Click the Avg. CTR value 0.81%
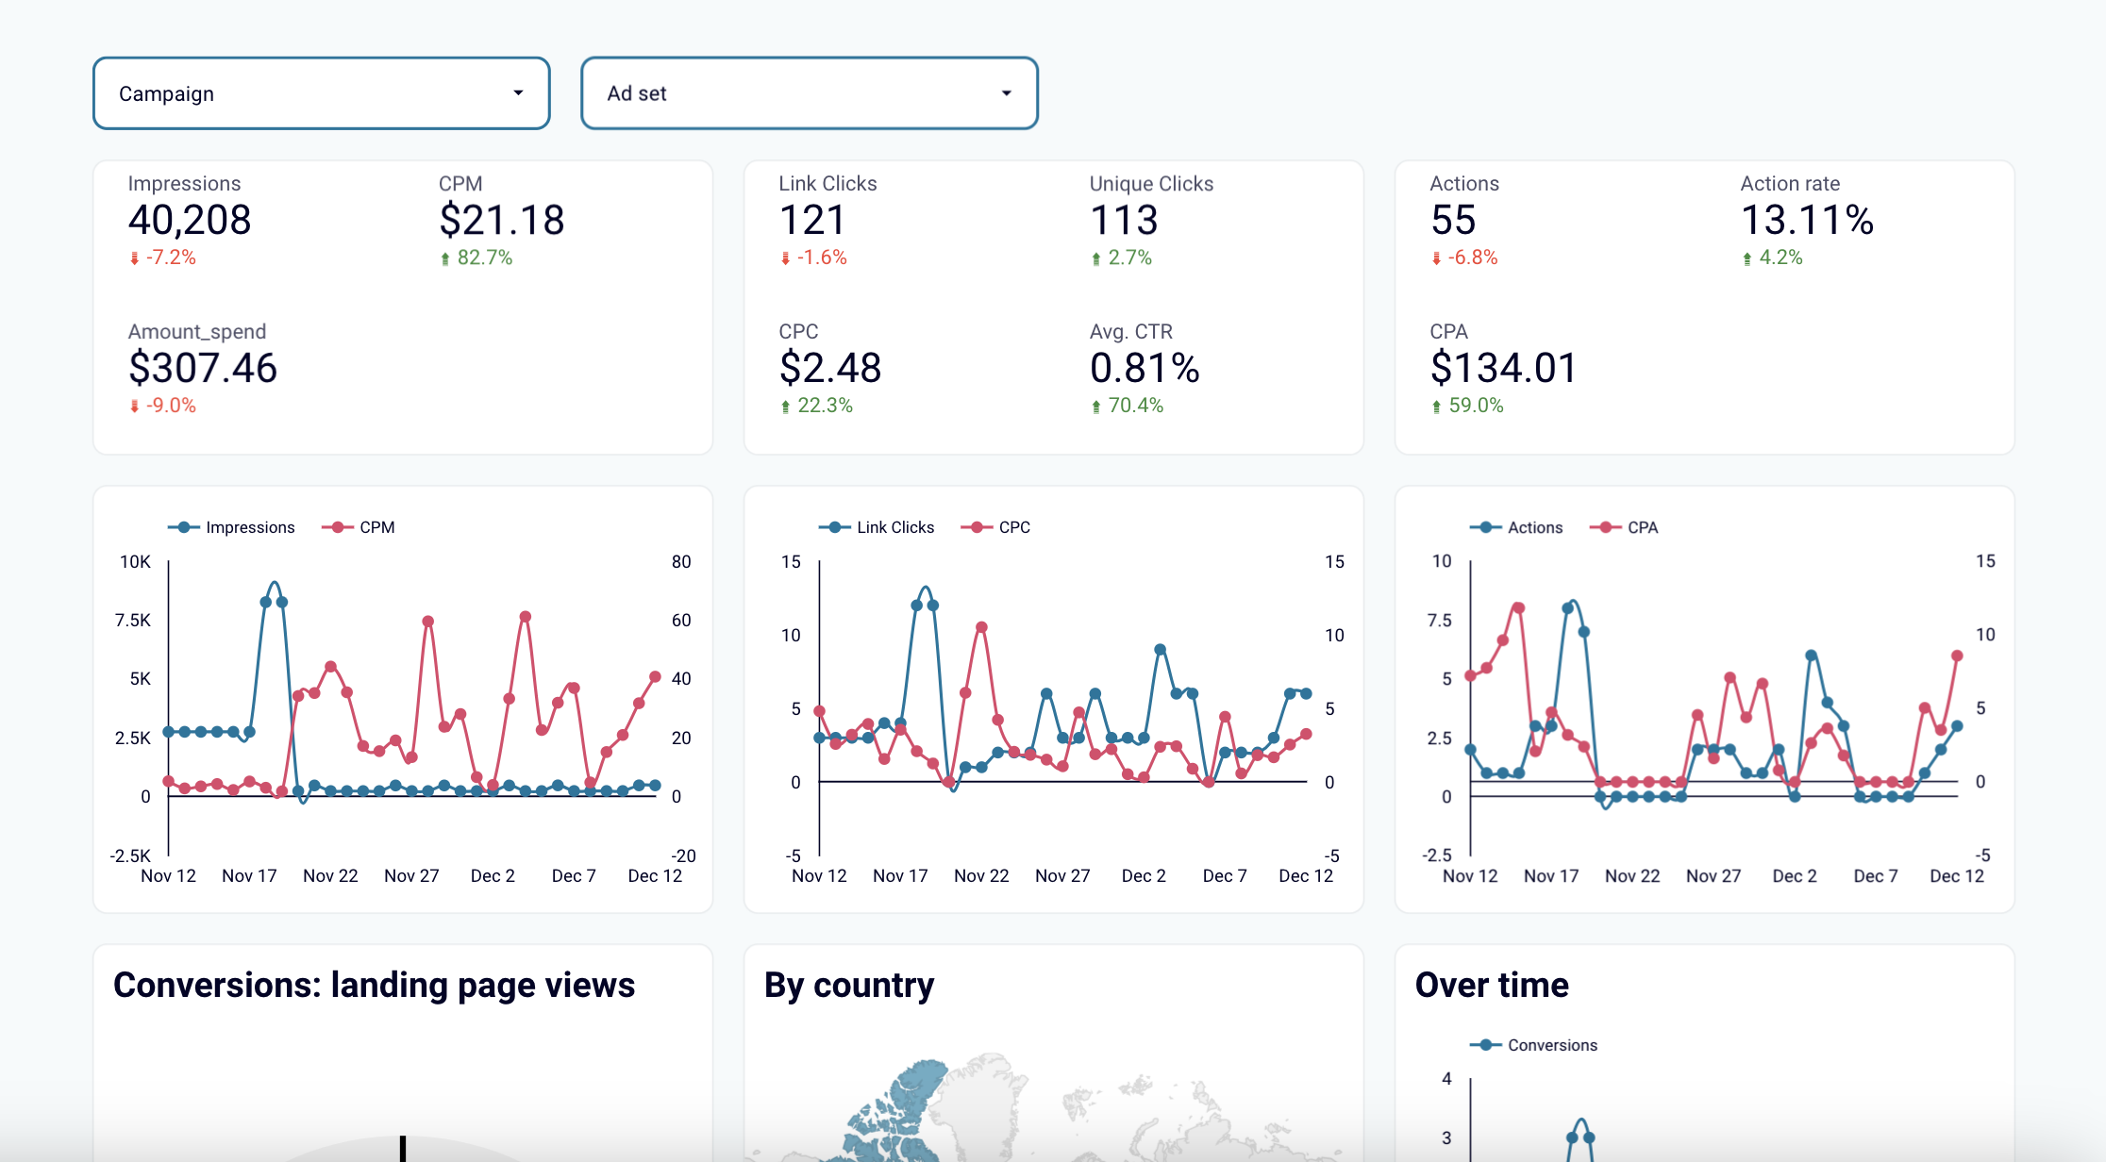2106x1162 pixels. tap(1145, 368)
